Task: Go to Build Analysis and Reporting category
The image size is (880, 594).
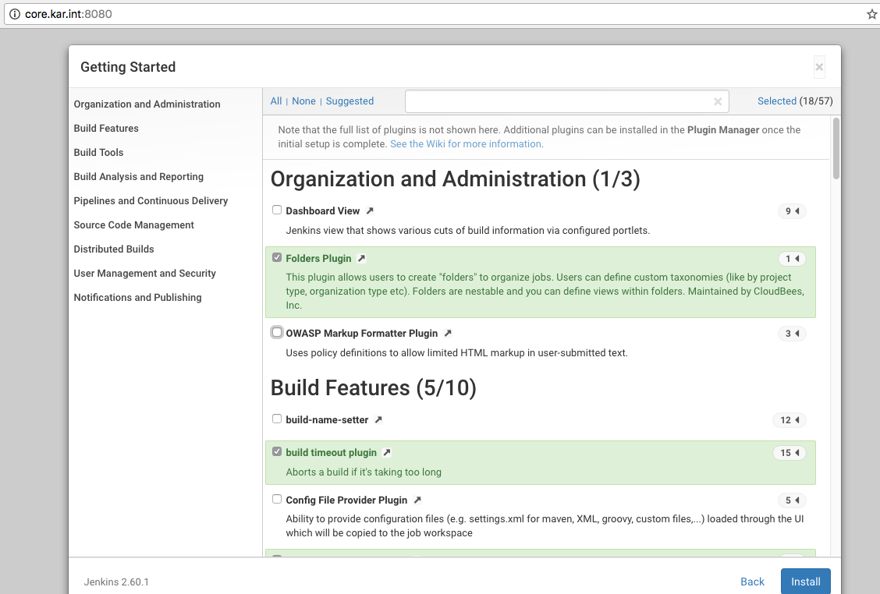Action: point(139,177)
